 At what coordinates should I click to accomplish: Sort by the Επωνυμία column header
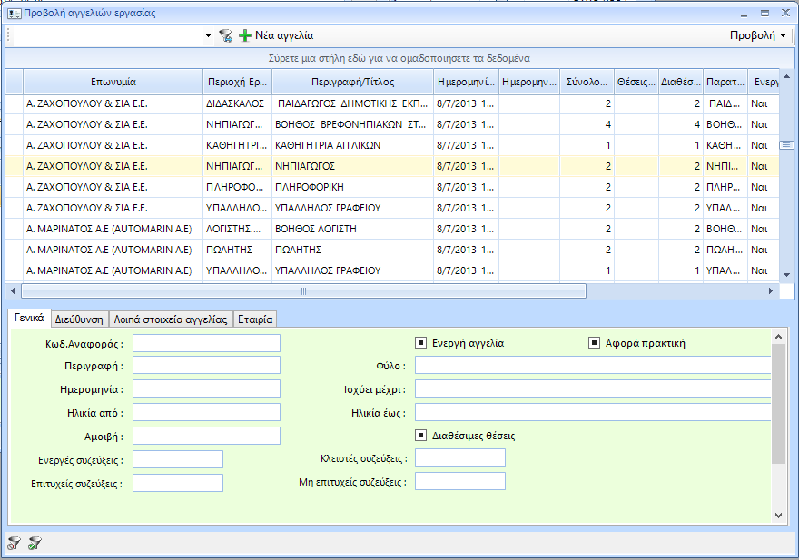coord(113,82)
